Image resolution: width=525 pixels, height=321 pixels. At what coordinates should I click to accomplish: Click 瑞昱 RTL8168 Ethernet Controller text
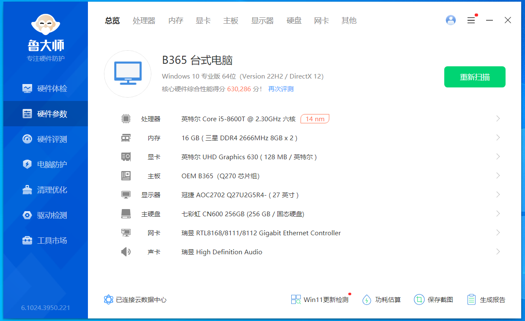pos(261,233)
